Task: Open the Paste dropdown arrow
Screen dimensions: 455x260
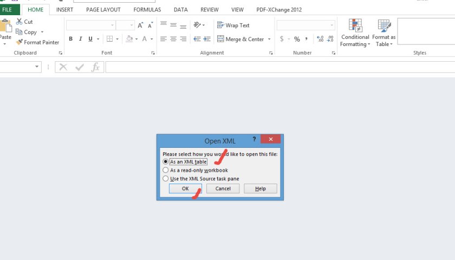Action: [x=5, y=44]
